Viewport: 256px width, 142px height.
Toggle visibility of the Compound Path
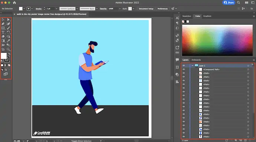pos(184,69)
